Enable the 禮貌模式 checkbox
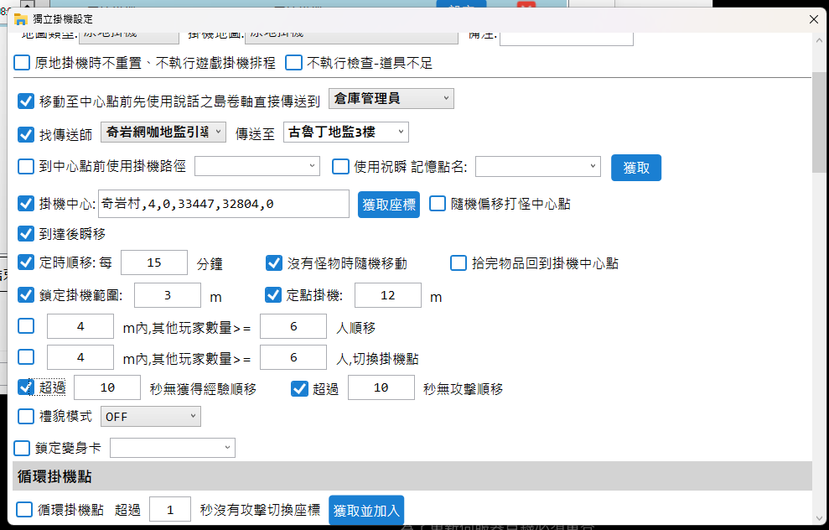Image resolution: width=829 pixels, height=530 pixels. [x=25, y=416]
